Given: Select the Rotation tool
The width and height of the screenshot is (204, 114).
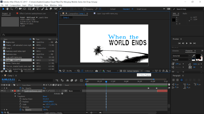Looking at the screenshot, I should coord(16,9).
